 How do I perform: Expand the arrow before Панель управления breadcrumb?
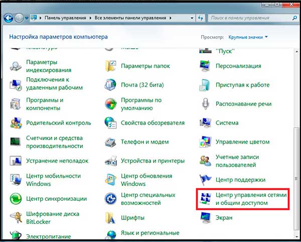[x=41, y=18]
